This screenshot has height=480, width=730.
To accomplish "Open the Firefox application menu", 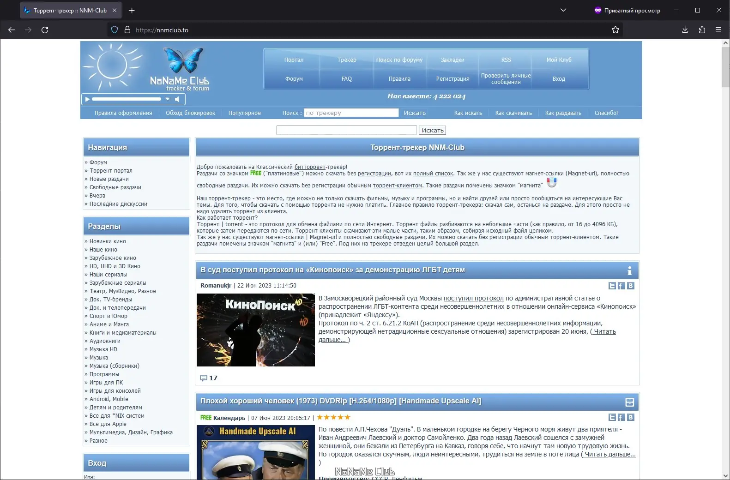I will tap(718, 30).
